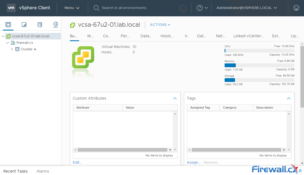The image size is (304, 175).
Task: Open the VMs tab
Action: (x=187, y=36)
